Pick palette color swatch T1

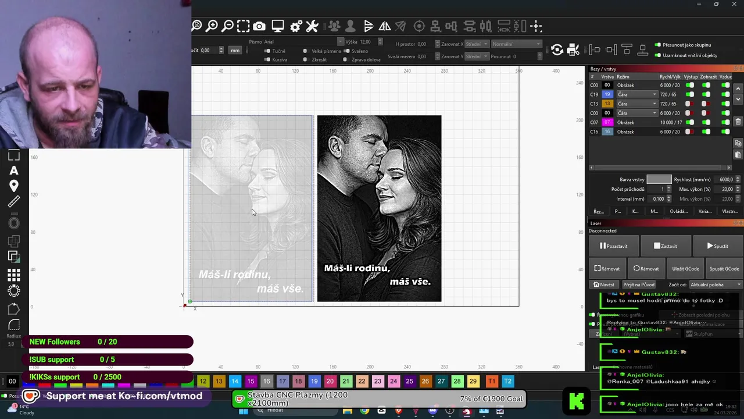491,381
